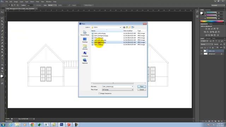Toggle the Anti-alias checkbox in options bar

click(x=35, y=5)
